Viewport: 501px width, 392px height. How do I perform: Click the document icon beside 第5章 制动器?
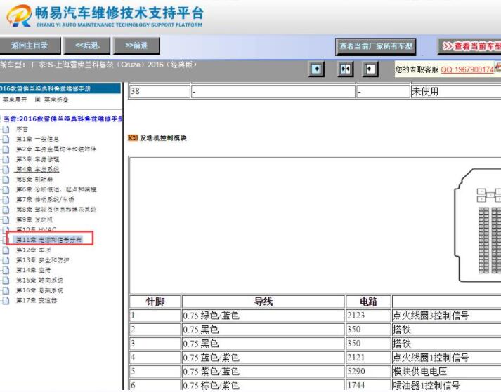6,180
